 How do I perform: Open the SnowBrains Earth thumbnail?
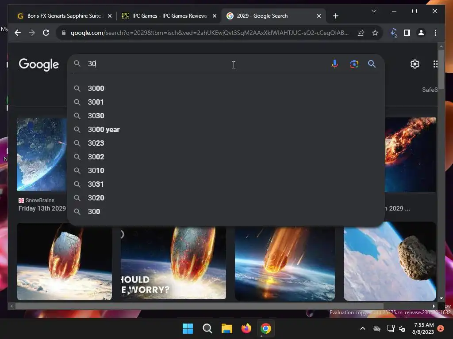click(x=42, y=154)
